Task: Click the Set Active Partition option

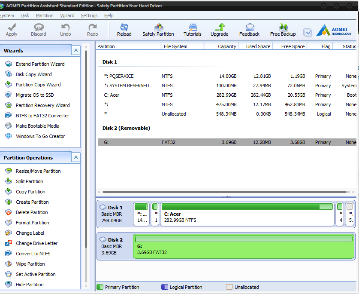Action: point(36,274)
